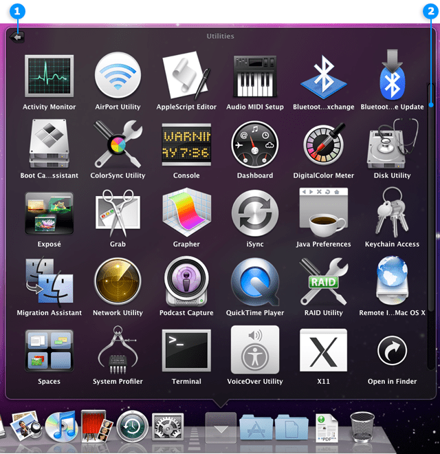Open ColorSync Utility

pyautogui.click(x=118, y=144)
